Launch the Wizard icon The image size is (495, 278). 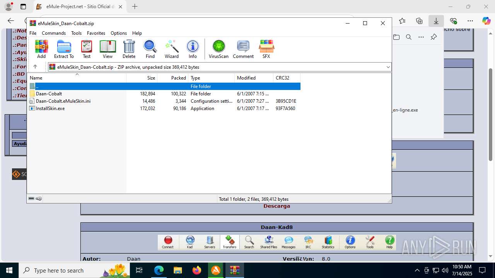172,49
